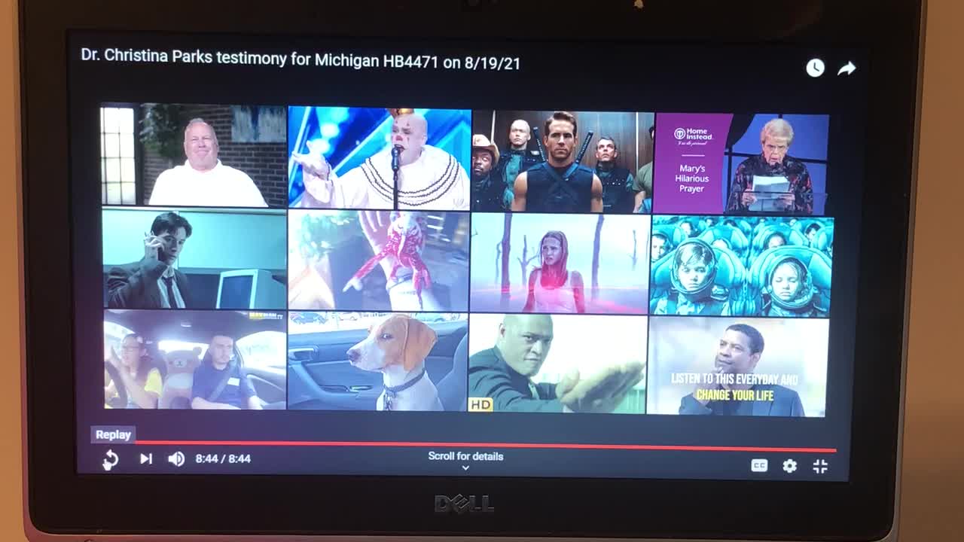Click the Scroll for details text
Image resolution: width=964 pixels, height=542 pixels.
(x=465, y=456)
